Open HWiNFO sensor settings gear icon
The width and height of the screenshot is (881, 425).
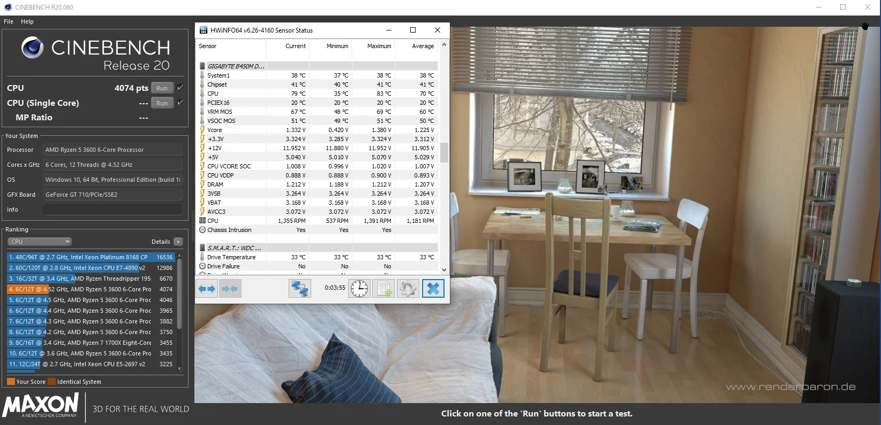[408, 289]
